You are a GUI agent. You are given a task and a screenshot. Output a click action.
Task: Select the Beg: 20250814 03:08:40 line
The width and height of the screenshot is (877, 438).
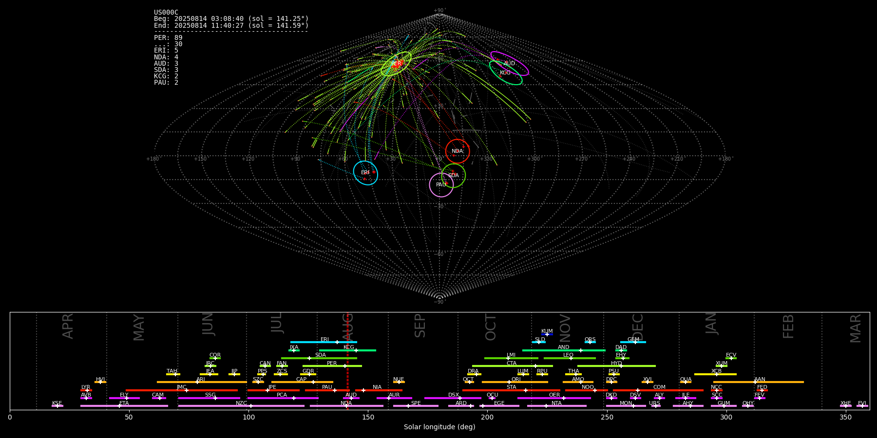coord(231,19)
